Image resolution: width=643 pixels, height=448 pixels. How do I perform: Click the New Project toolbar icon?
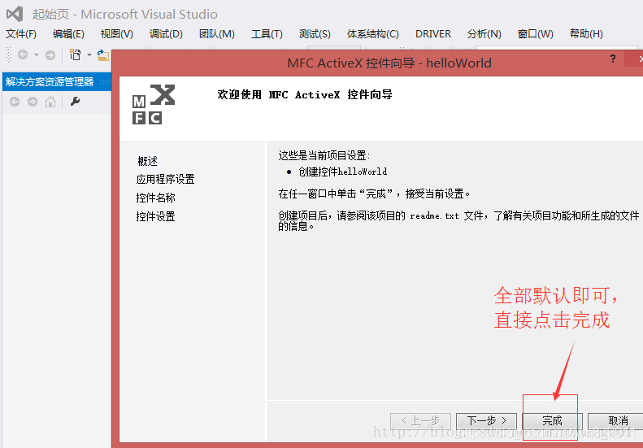(75, 54)
